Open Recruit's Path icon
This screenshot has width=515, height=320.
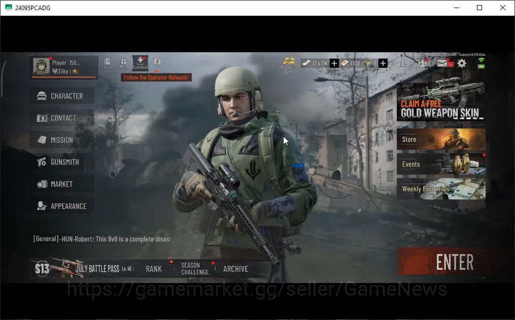[x=288, y=65]
